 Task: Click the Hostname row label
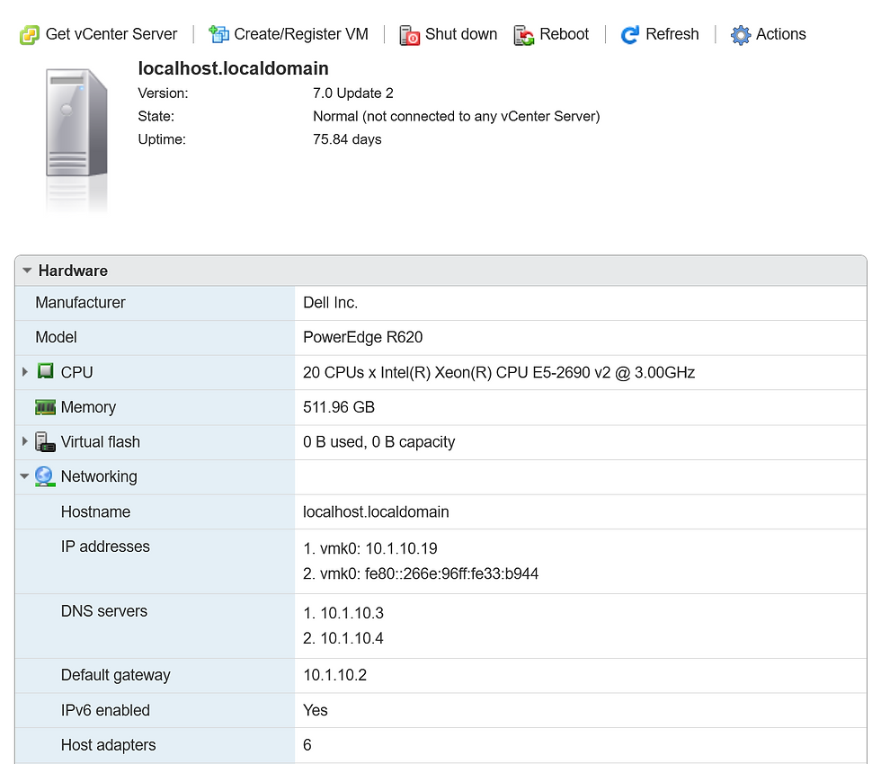(x=95, y=511)
